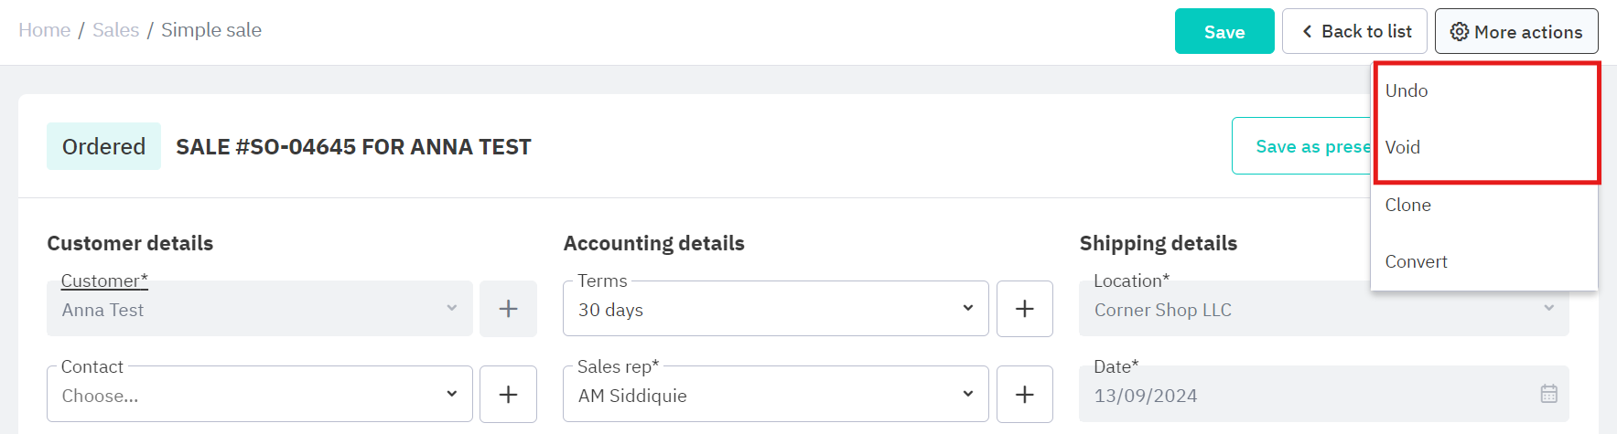This screenshot has height=434, width=1617.
Task: Add new Terms with plus icon
Action: click(x=1024, y=309)
